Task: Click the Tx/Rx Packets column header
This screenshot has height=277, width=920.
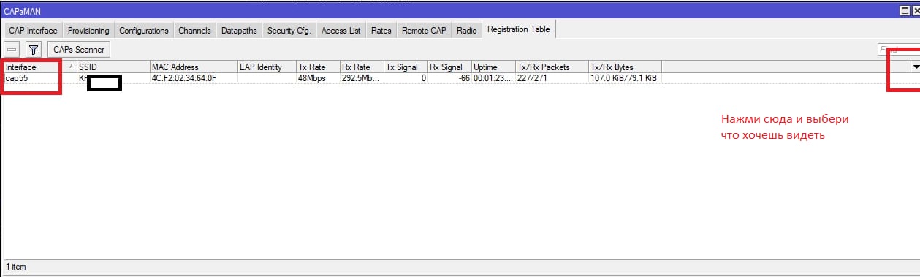Action: pos(551,67)
